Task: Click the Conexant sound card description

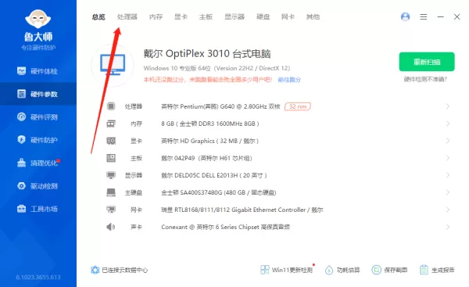Action: pos(226,227)
